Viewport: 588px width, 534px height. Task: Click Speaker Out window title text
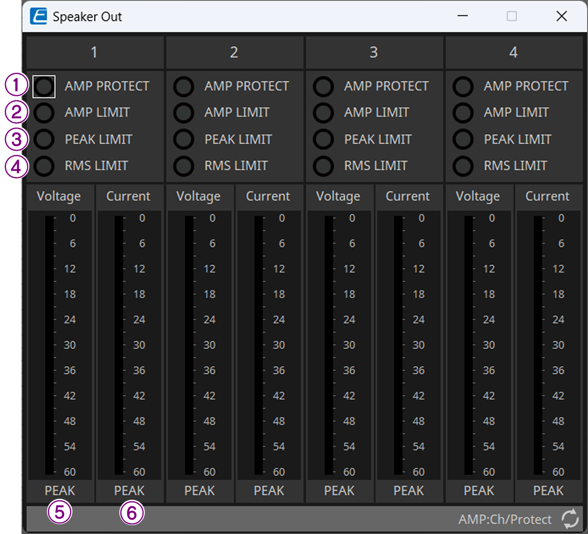[88, 17]
